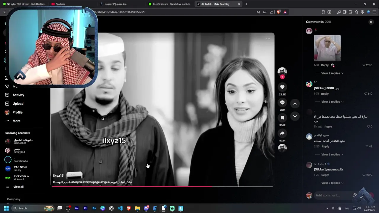The height and width of the screenshot is (213, 379).
Task: Go to the previous video with the up arrow
Action: pyautogui.click(x=295, y=104)
